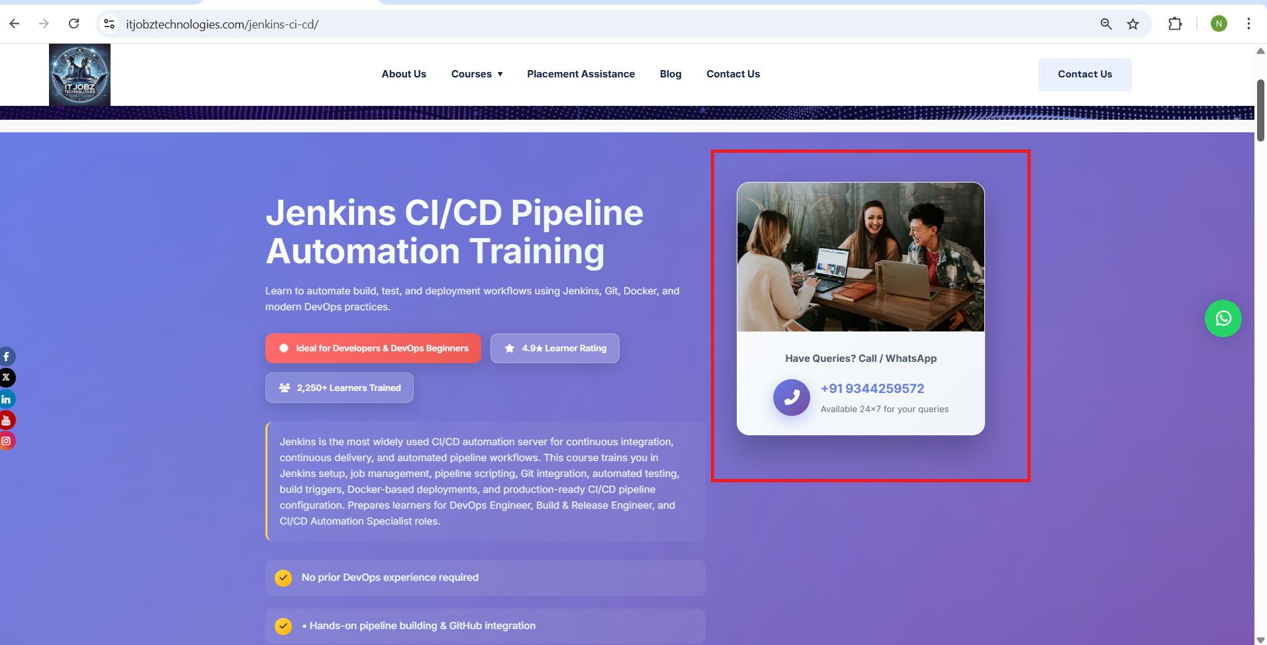View site information in address bar
This screenshot has width=1267, height=645.
pyautogui.click(x=109, y=24)
